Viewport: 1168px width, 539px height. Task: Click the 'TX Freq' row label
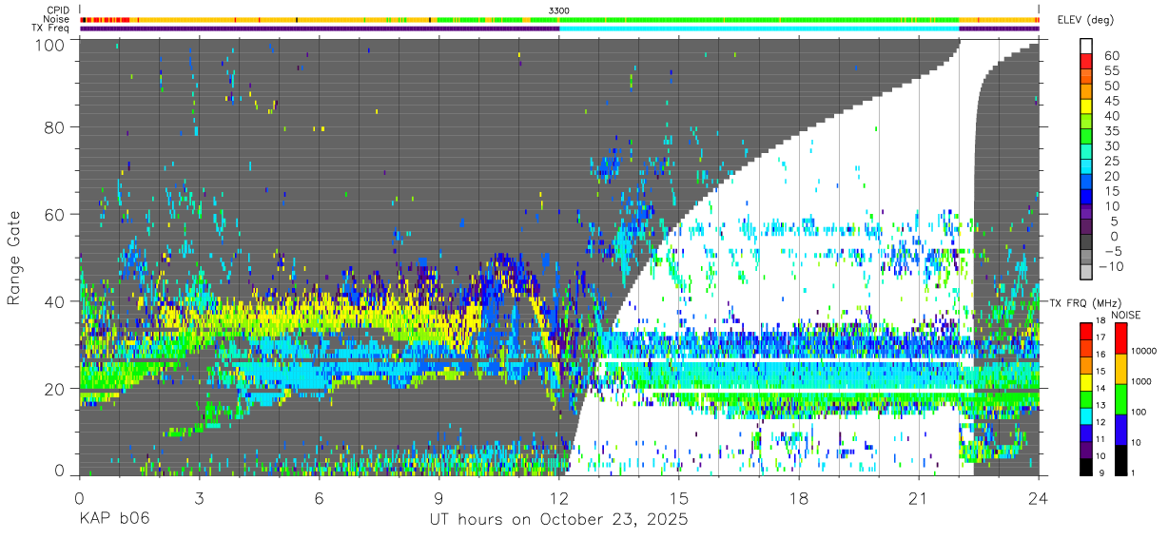tap(50, 28)
